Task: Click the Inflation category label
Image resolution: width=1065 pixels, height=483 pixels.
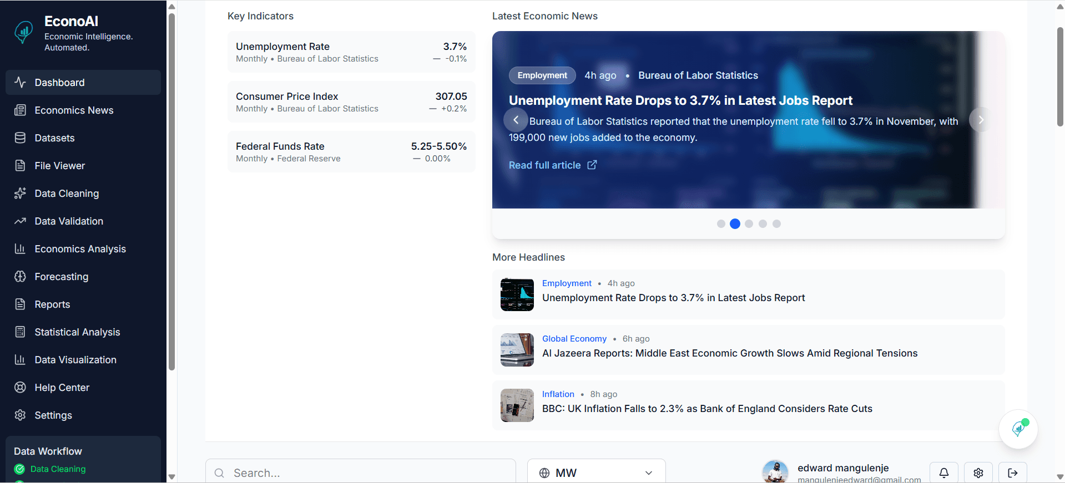Action: (558, 394)
